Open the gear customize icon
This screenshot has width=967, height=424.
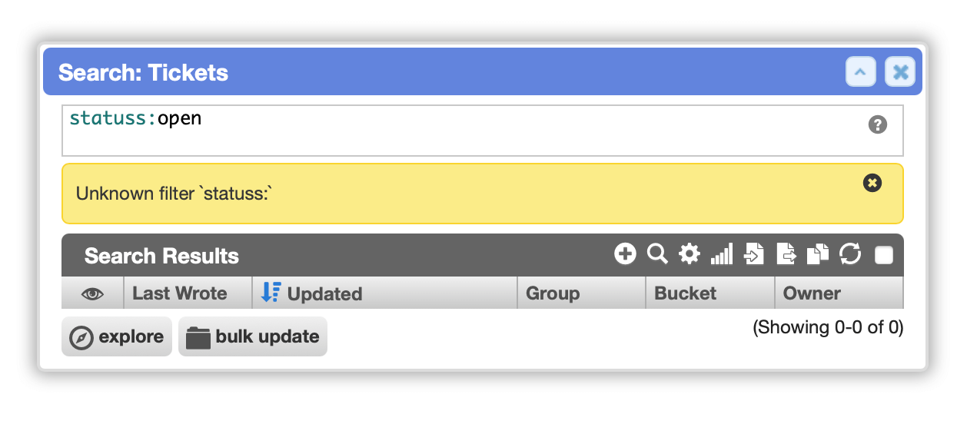coord(690,254)
